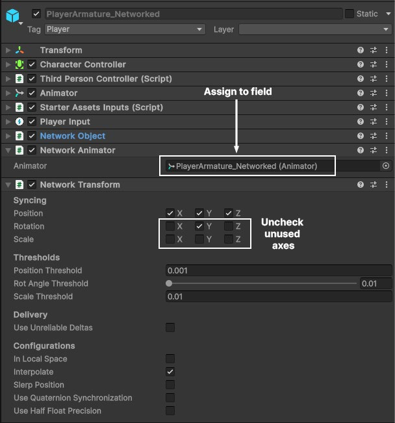
Task: Click the Network Object script title
Action: 73,136
